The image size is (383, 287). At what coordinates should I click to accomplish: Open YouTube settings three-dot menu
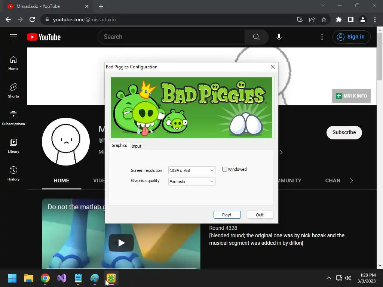tap(322, 37)
